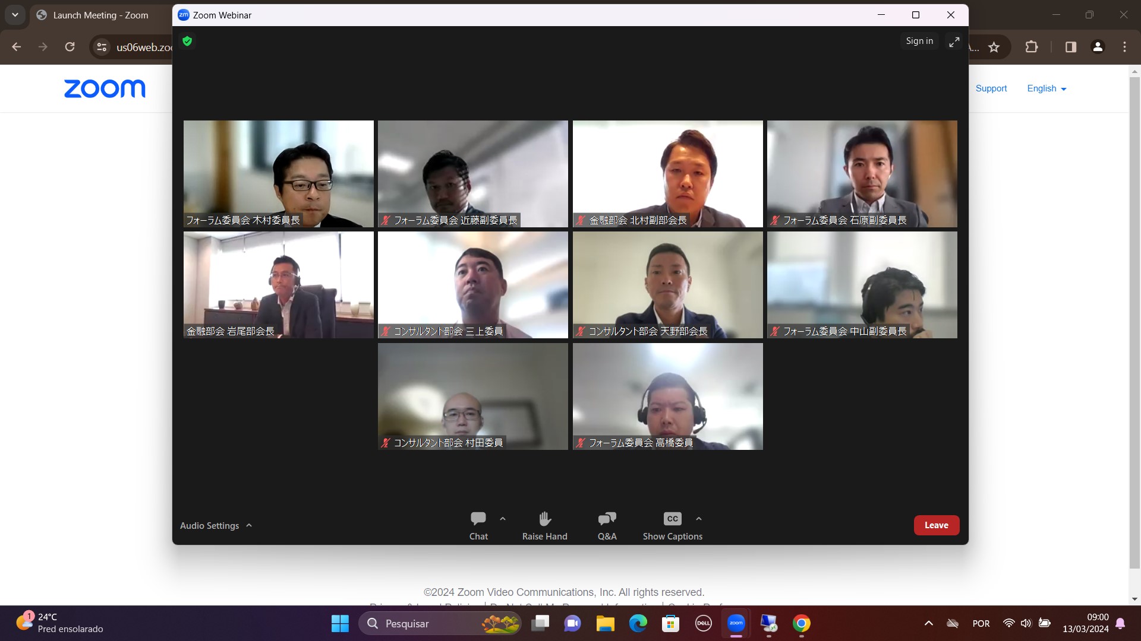Switch to Launch Meeting - Zoom tab
This screenshot has height=641, width=1141.
point(100,15)
